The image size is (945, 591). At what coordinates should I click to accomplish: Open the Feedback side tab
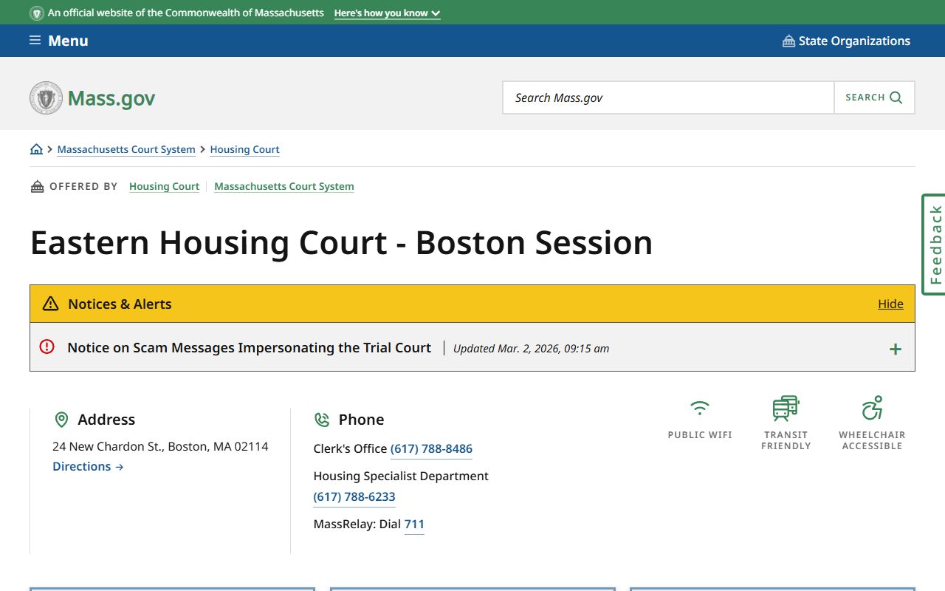click(934, 245)
